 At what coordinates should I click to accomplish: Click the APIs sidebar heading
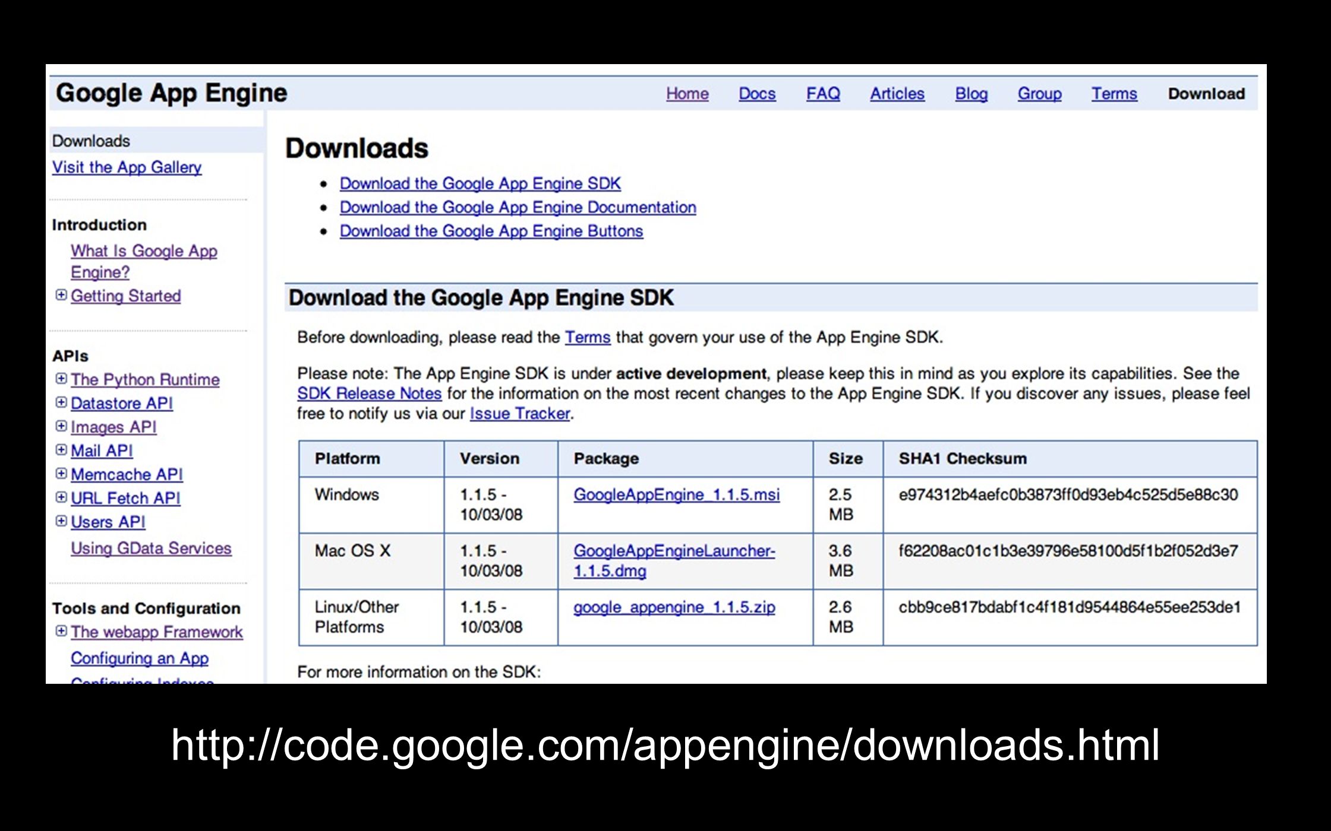(70, 356)
